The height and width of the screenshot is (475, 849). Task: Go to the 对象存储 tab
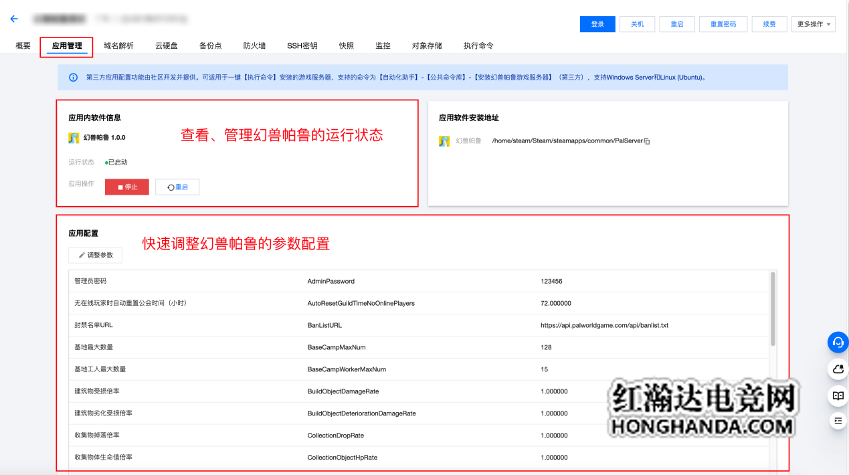(427, 45)
